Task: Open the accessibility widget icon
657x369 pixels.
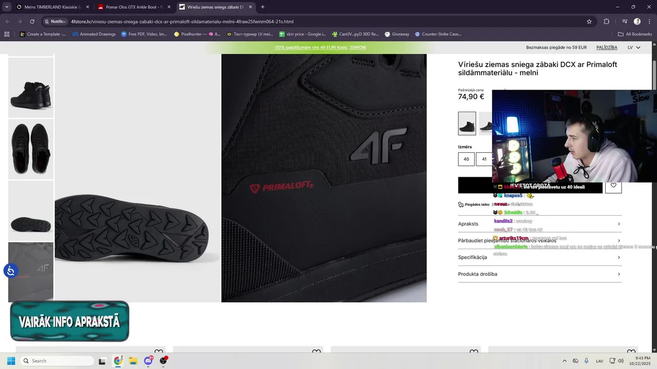Action: (11, 270)
